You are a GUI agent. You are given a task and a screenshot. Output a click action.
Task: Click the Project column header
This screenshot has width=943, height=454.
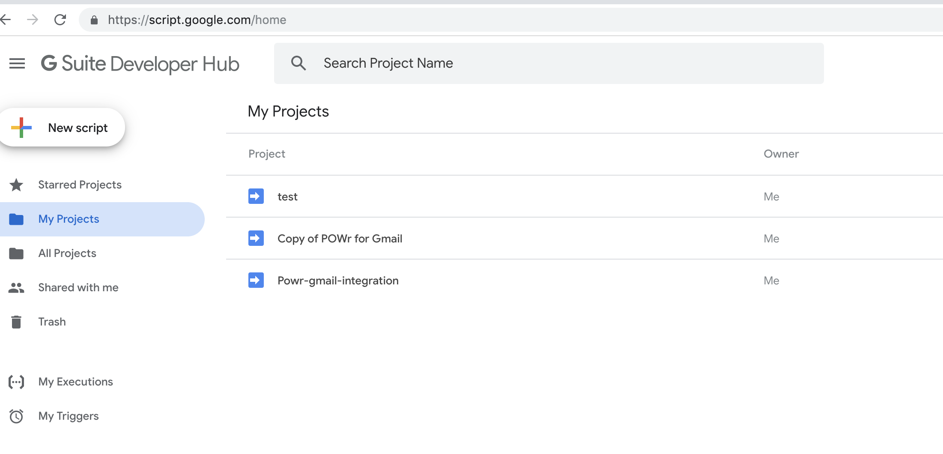(267, 154)
